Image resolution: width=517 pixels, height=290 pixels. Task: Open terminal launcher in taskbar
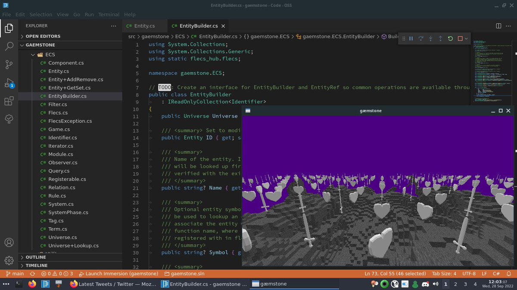[x=19, y=284]
